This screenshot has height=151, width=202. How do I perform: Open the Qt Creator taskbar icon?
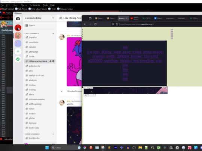coord(159,148)
